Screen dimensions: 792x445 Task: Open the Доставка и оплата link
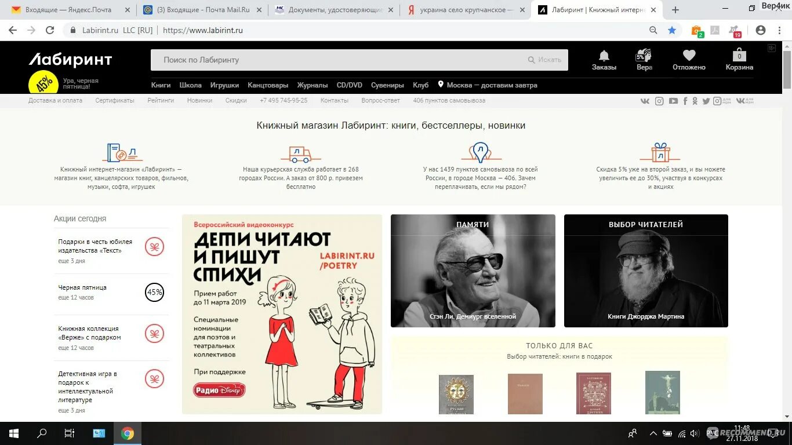[x=55, y=100]
